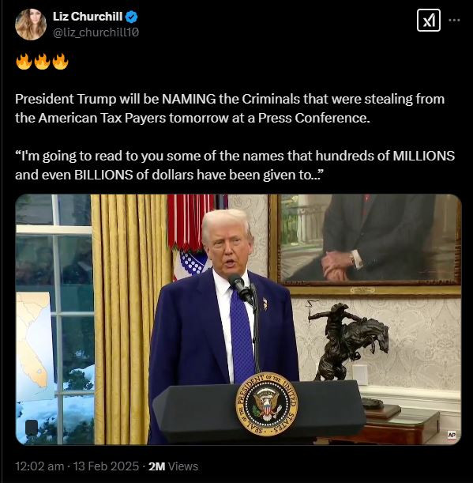Select the 'President Trump will be NAMING' paragraph

(x=230, y=108)
